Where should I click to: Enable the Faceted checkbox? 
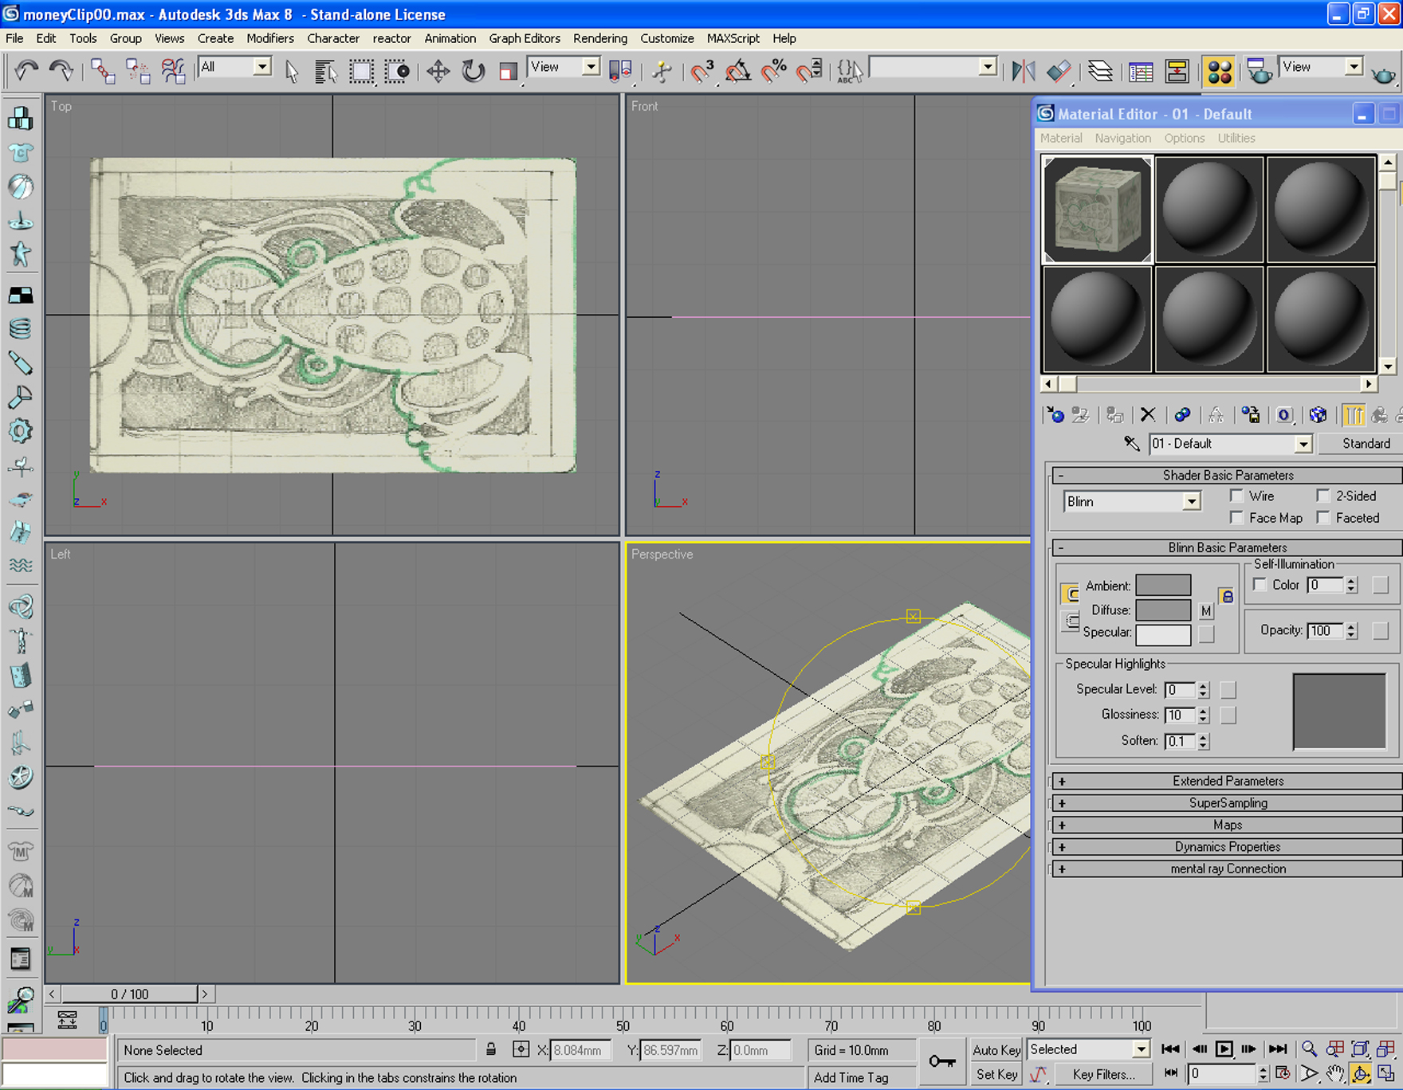coord(1323,518)
